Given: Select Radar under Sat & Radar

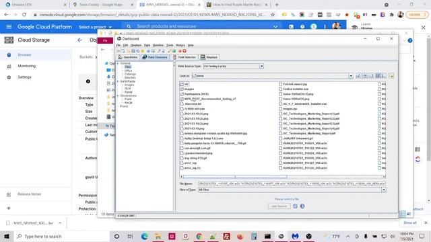Looking at the screenshot, I should (x=129, y=92).
